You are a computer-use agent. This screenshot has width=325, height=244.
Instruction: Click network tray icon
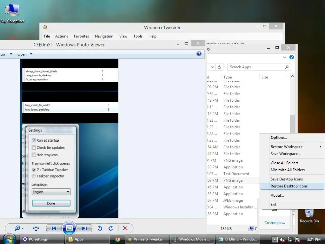[x=290, y=240]
